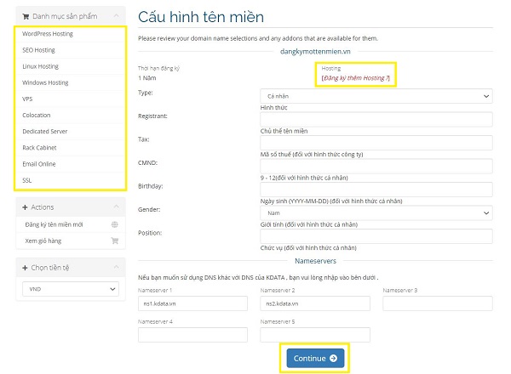
Task: Click Đăng ký tên miền mới action
Action: (x=58, y=224)
